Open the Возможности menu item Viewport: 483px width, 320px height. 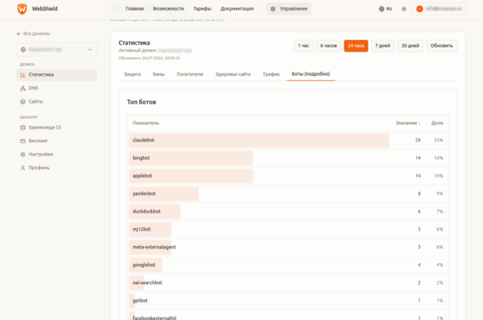[x=169, y=9]
